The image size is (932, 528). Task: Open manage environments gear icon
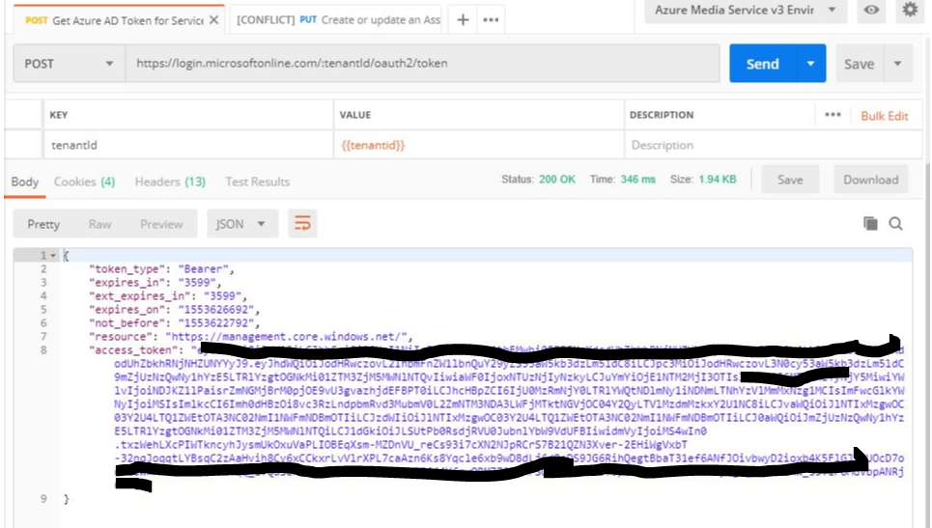pos(910,10)
